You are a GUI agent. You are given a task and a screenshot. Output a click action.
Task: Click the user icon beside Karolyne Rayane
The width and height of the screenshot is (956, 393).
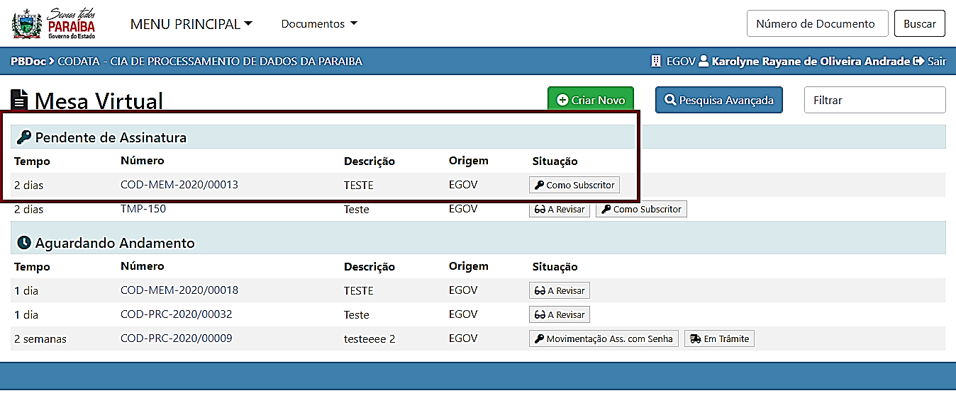tap(704, 62)
